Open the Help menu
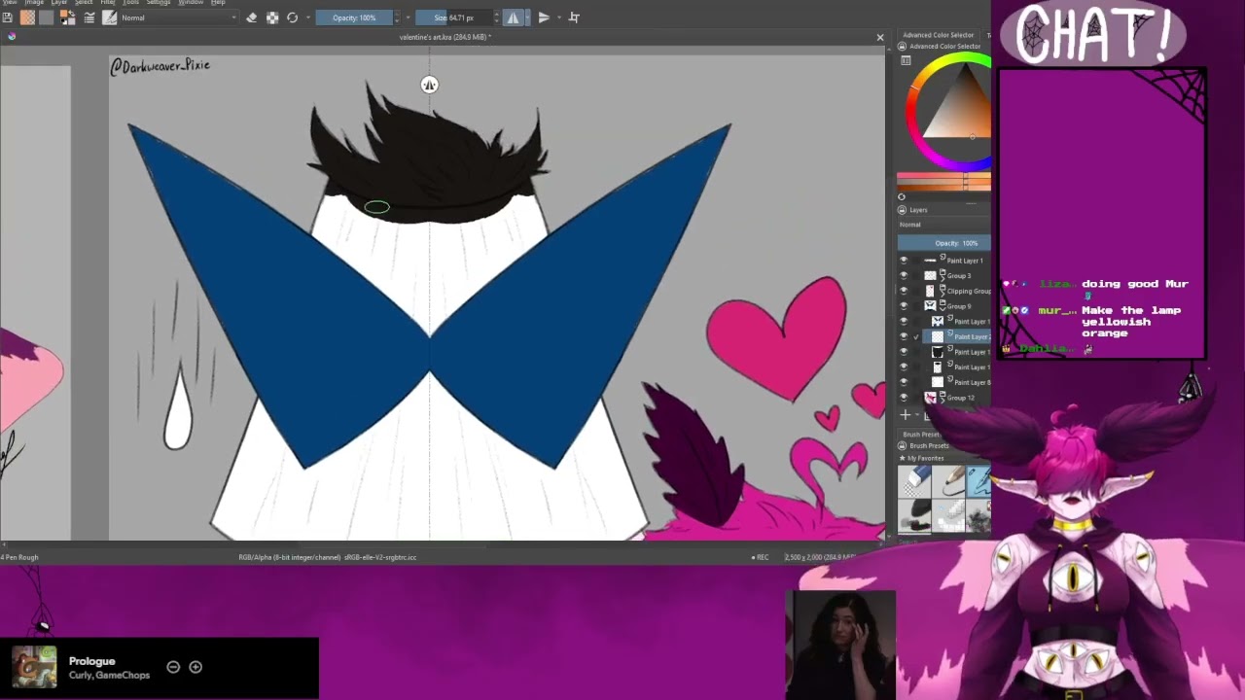Image resolution: width=1245 pixels, height=700 pixels. (218, 3)
